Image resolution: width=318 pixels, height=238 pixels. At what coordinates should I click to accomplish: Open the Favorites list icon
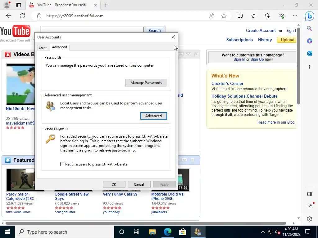(254, 16)
